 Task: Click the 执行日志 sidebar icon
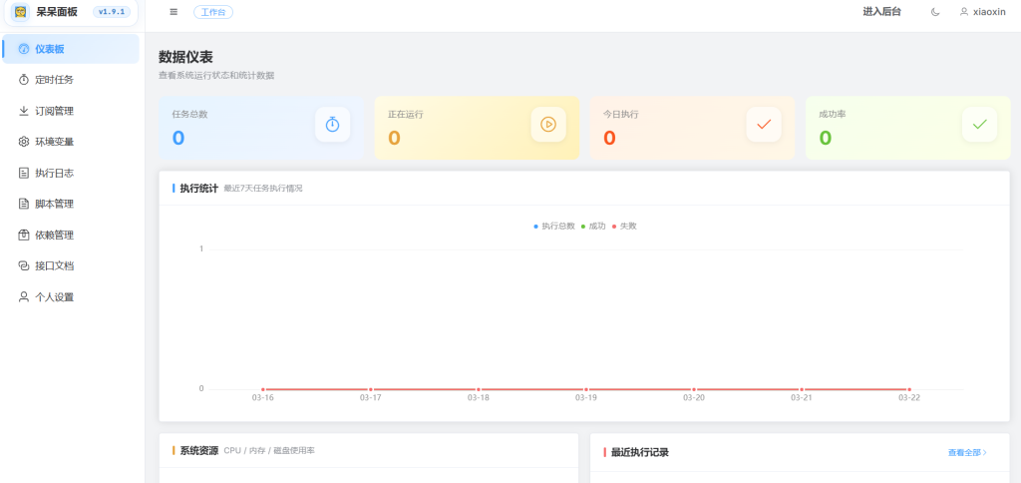[x=24, y=173]
